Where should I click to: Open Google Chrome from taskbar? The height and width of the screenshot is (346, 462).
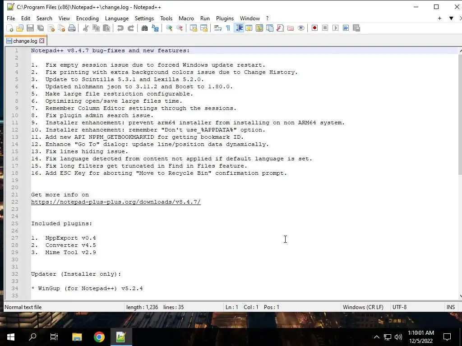point(99,337)
